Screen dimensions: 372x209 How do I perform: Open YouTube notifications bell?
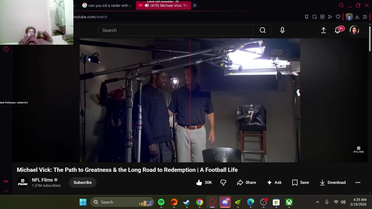338,30
